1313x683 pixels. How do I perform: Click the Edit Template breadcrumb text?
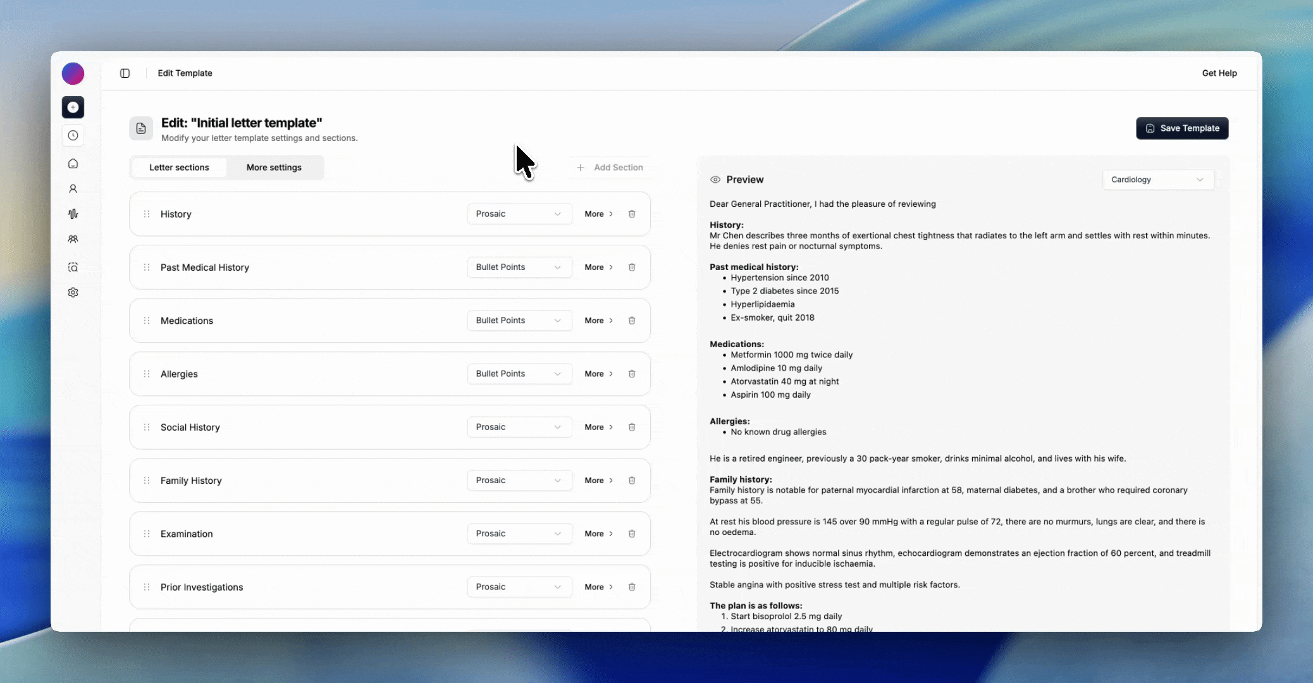(185, 73)
